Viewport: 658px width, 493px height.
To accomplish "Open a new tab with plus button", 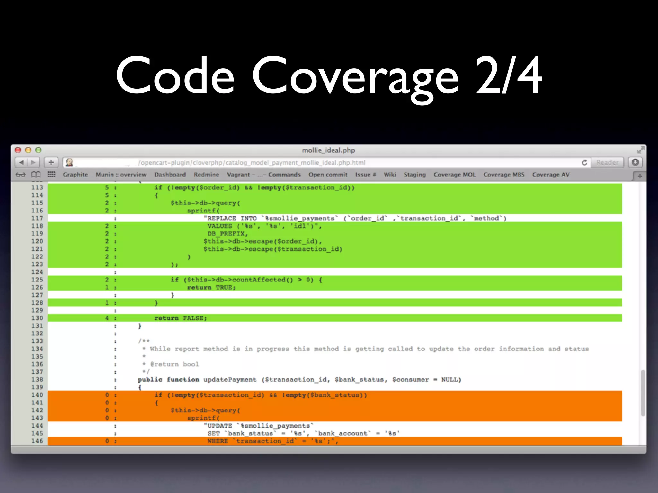I will [x=640, y=176].
